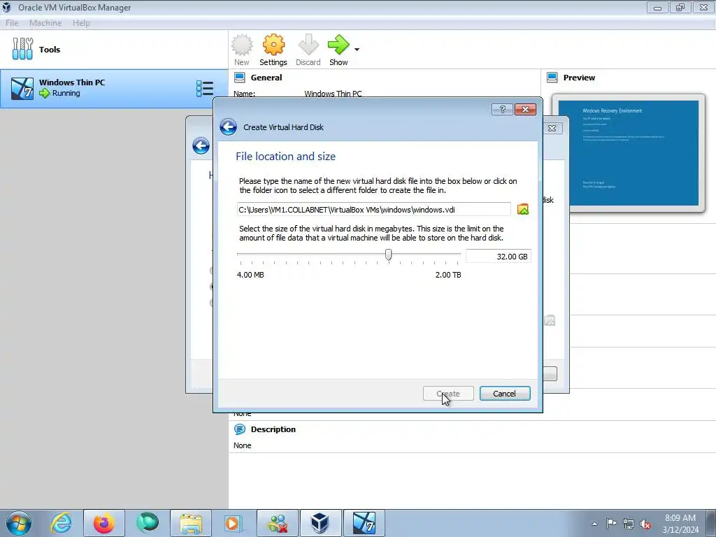Click the 'Running' status text

pos(66,93)
